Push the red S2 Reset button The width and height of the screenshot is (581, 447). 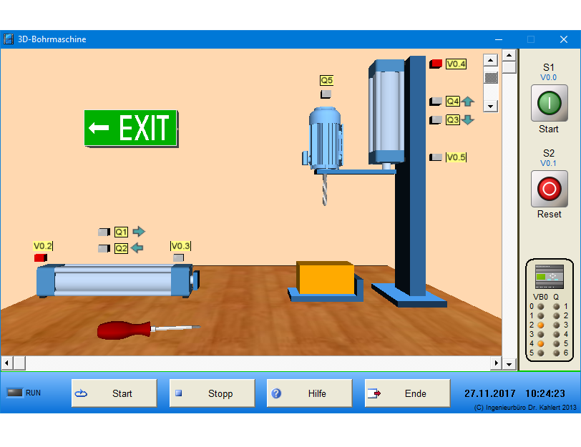point(549,189)
